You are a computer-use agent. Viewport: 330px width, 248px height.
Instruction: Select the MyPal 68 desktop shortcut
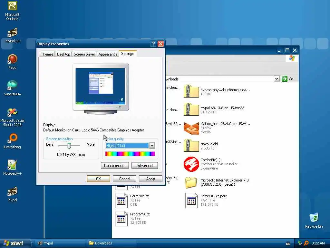click(12, 36)
